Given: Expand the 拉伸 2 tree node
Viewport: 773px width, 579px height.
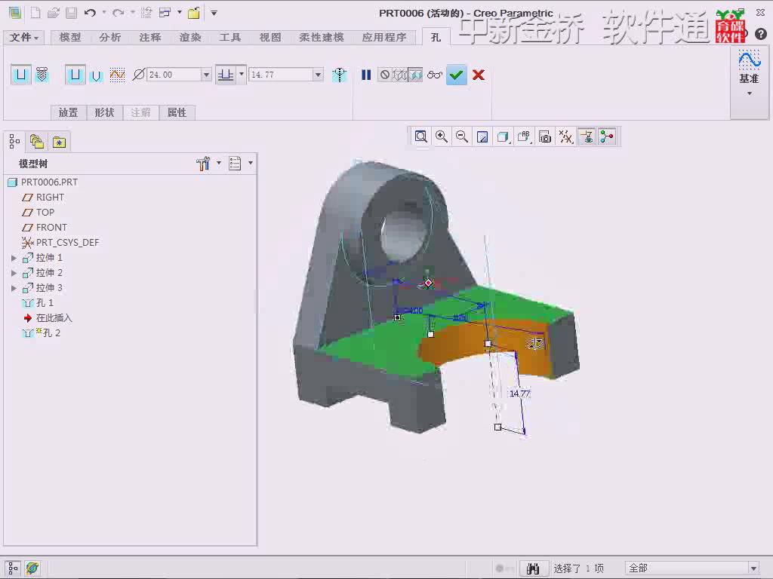Looking at the screenshot, I should click(14, 273).
